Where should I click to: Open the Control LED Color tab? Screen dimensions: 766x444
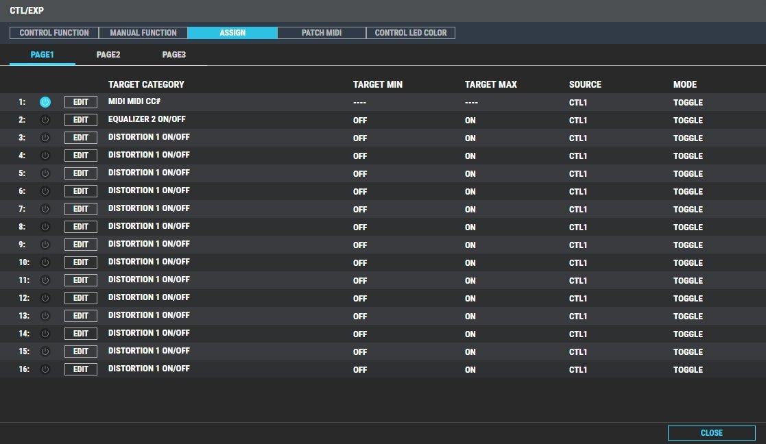410,33
